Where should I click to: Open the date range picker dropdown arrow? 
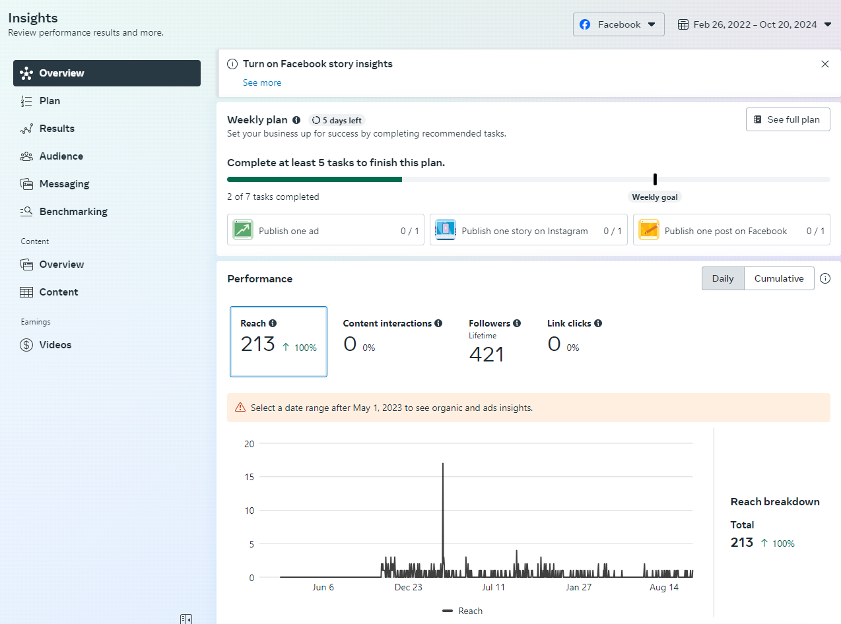(x=828, y=24)
